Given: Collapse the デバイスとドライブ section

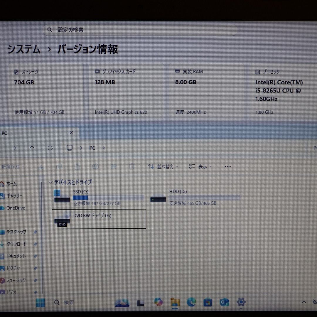Looking at the screenshot, I should coord(50,182).
